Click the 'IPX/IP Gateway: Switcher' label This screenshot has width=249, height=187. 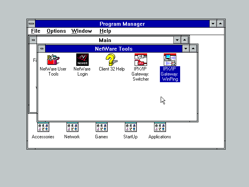point(140,74)
